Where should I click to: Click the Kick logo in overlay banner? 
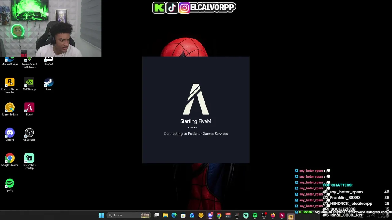pos(159,8)
